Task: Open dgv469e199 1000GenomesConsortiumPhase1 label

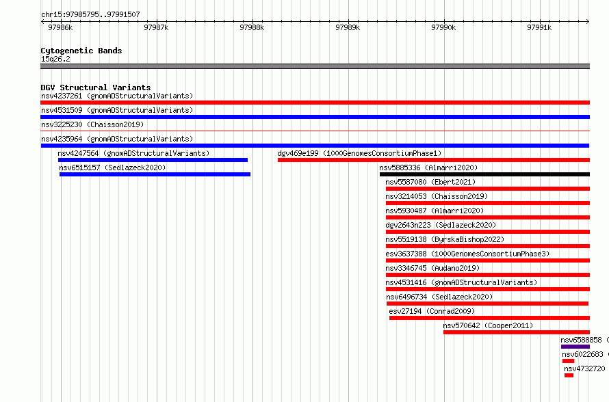Action: tap(359, 153)
